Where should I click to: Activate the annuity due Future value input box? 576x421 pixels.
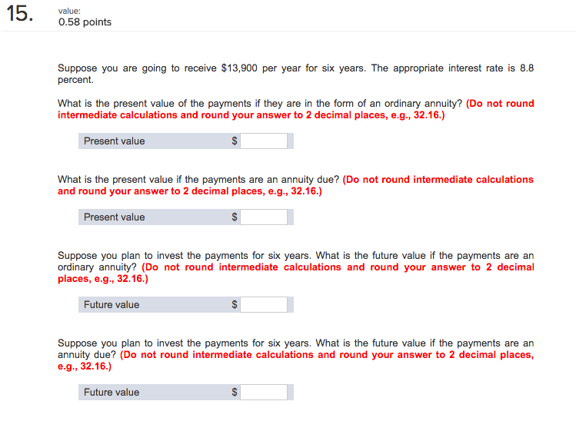click(264, 392)
